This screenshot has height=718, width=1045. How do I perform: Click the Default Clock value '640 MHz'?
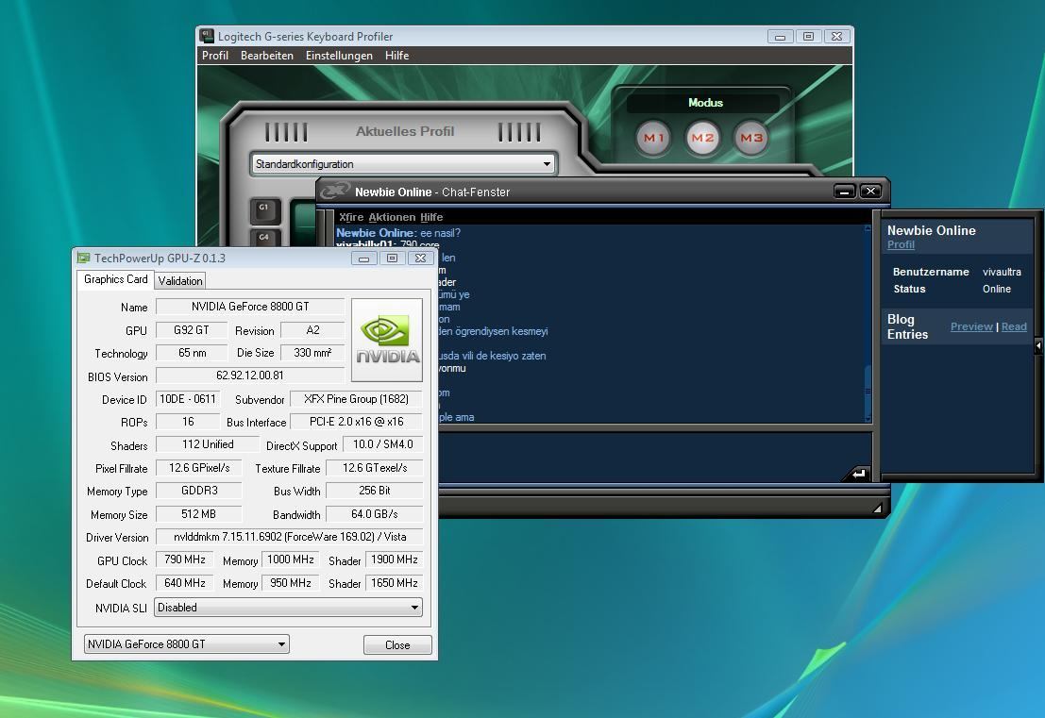(185, 583)
